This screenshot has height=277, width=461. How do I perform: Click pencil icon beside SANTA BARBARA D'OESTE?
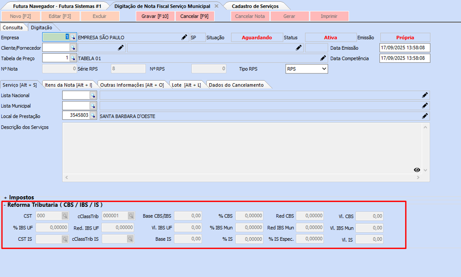coord(425,116)
